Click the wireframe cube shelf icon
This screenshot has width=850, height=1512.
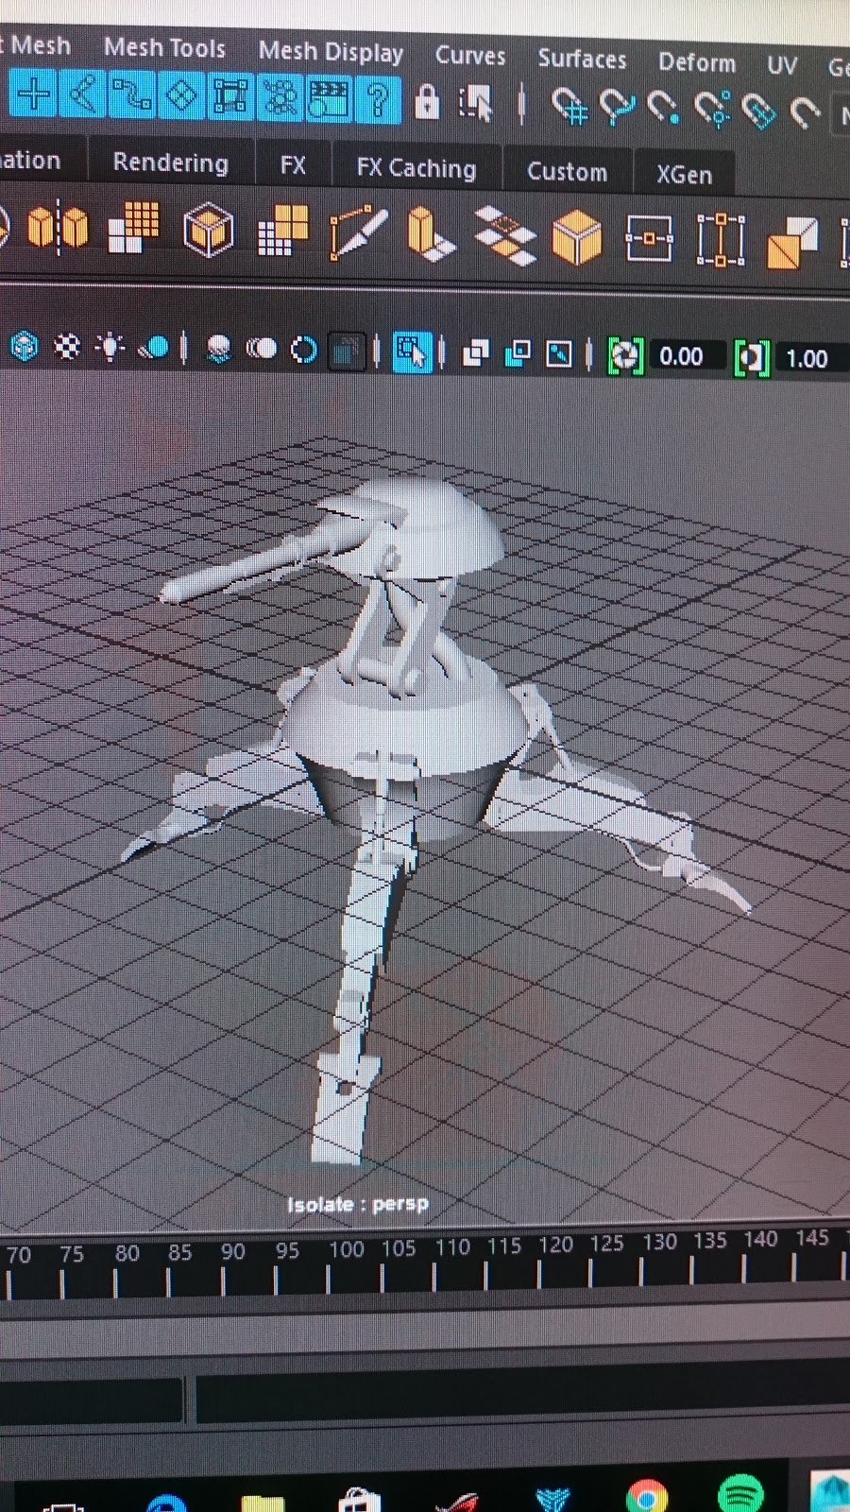(208, 230)
